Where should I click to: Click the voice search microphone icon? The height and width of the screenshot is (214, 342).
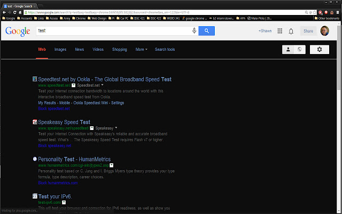click(x=194, y=31)
